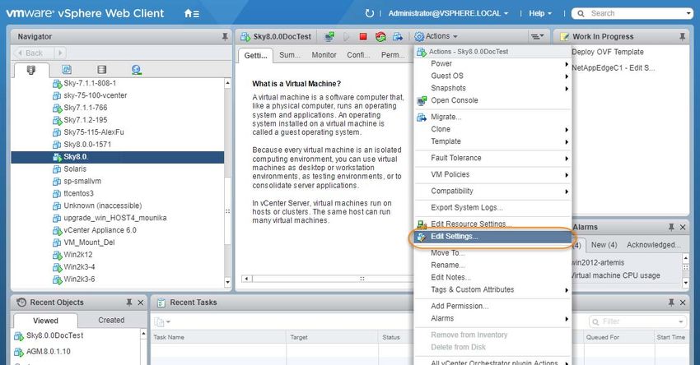
Task: Click the refresh icon in top bar
Action: pos(370,13)
